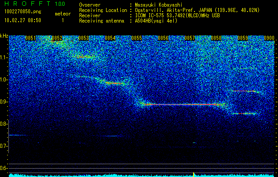The width and height of the screenshot is (278, 177).
Task: Click the 0852 time marker
Action: tap(57, 38)
